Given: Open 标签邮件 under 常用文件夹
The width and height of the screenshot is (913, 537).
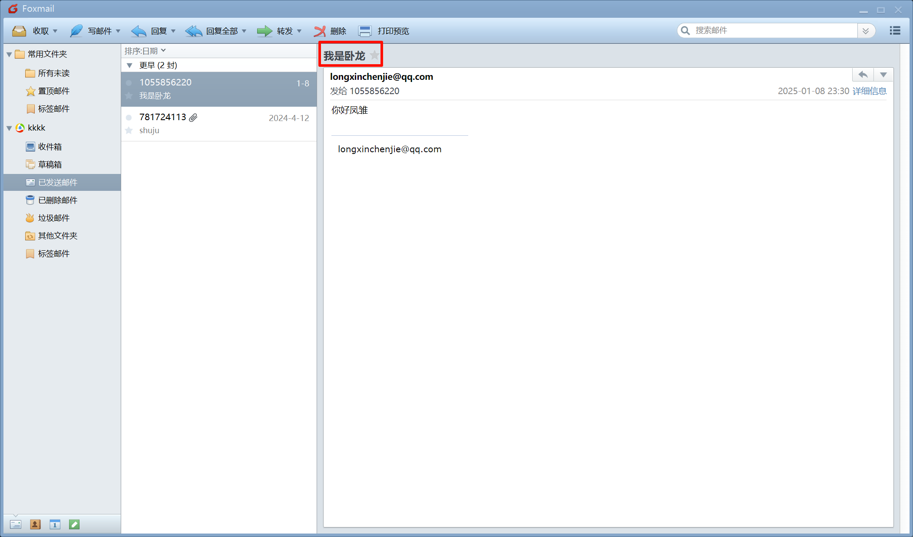Looking at the screenshot, I should pos(53,108).
